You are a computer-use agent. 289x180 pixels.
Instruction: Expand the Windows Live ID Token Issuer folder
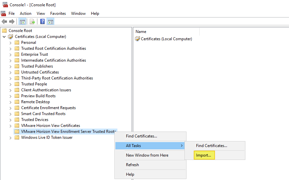[10, 137]
